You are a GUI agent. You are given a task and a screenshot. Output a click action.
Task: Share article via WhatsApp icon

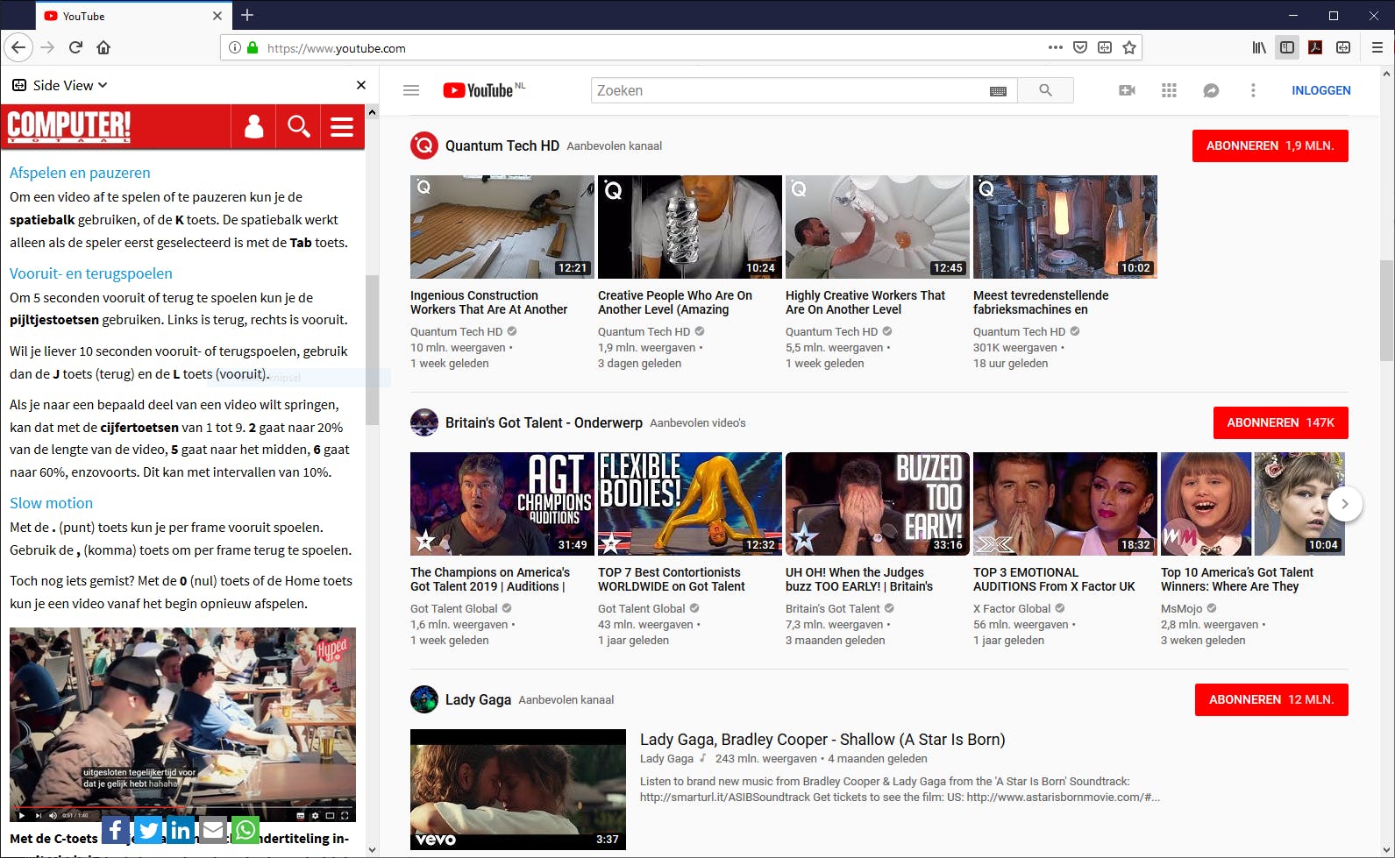tap(246, 829)
